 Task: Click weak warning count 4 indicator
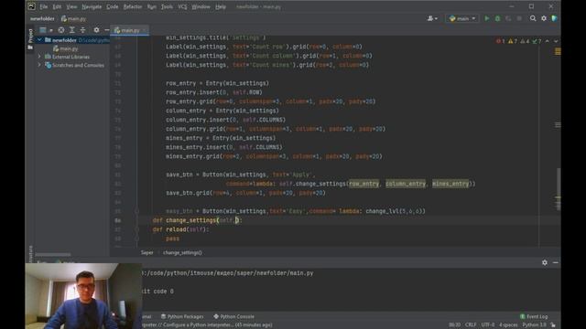[525, 41]
